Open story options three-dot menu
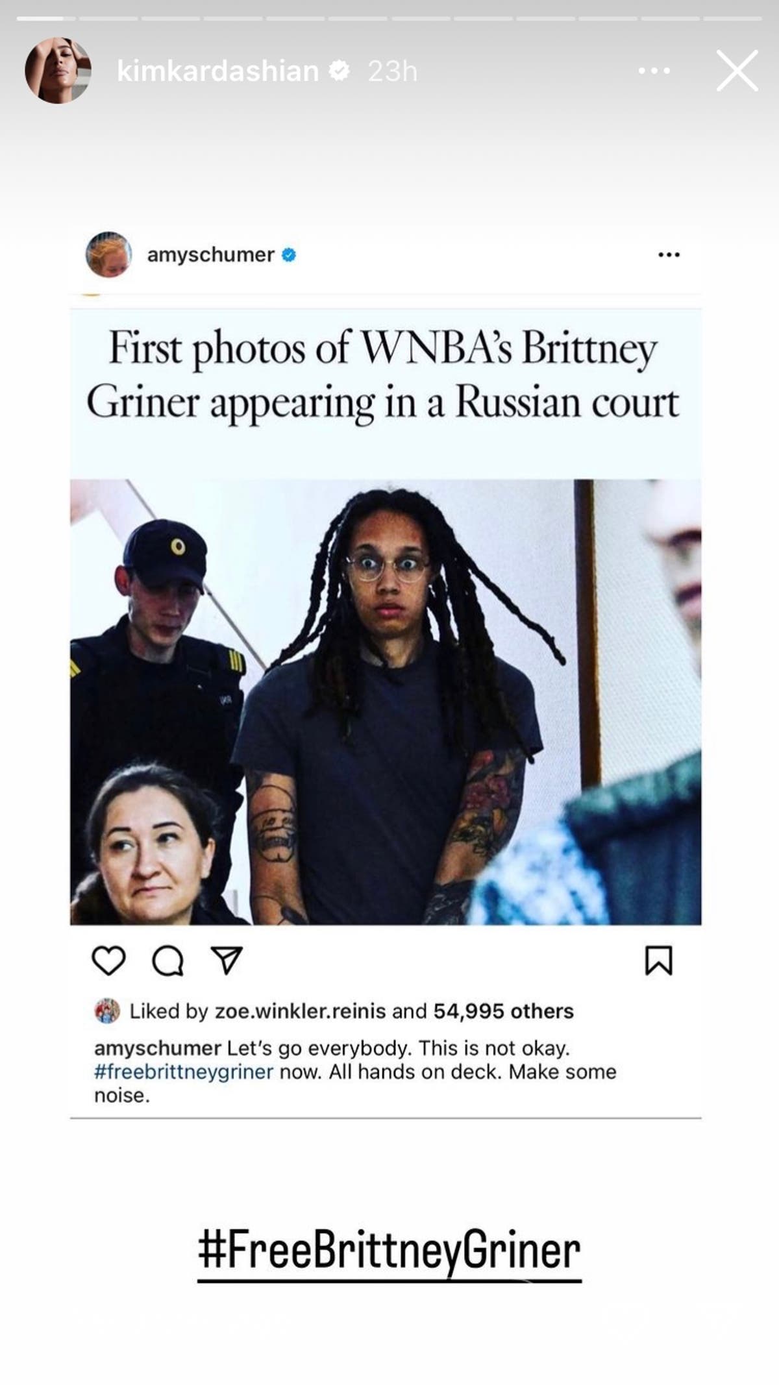779x1385 pixels. tap(654, 71)
